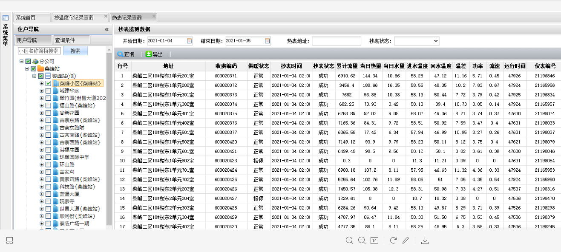Click the building icon next to 环山路
561x252 pixels.
[x=56, y=164]
